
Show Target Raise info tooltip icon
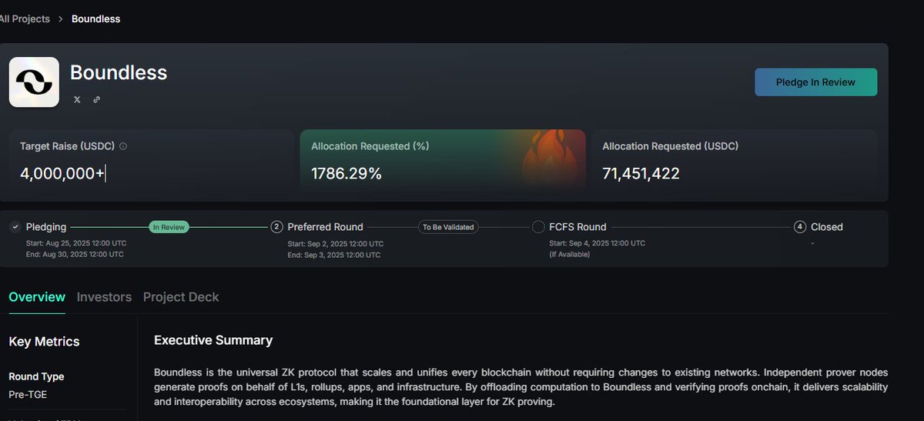tap(123, 145)
